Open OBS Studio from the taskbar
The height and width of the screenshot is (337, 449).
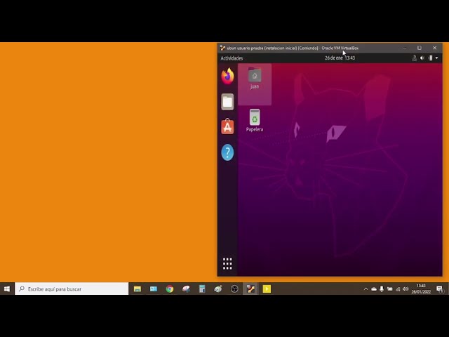tap(234, 289)
